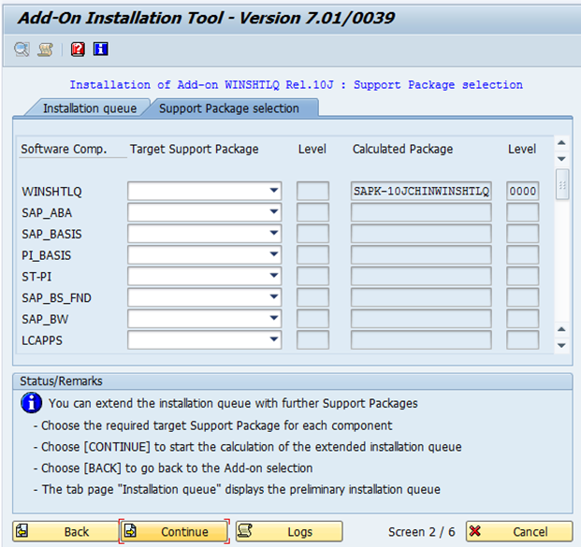
Task: Open ST-PI target support package dropdown
Action: pos(274,276)
